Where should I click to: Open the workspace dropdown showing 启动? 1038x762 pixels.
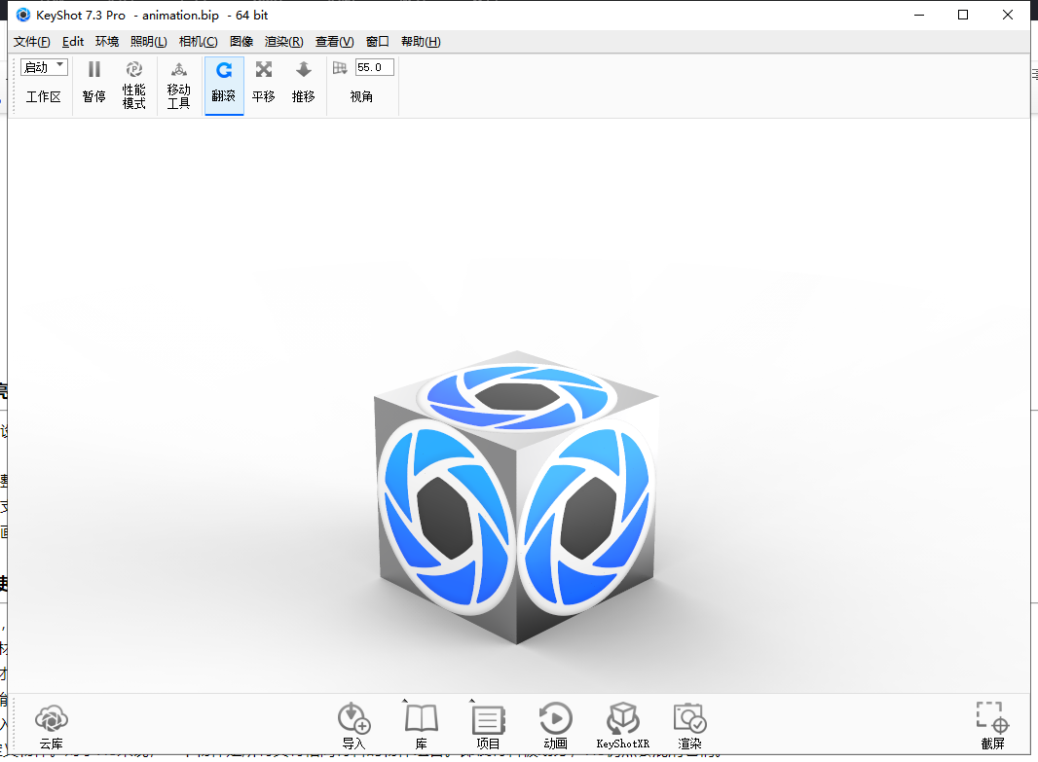[x=45, y=67]
